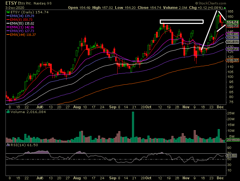Viewport: 240px width, 181px height.
Task: Click the Oct label on bottom date axis
Action: click(x=148, y=178)
